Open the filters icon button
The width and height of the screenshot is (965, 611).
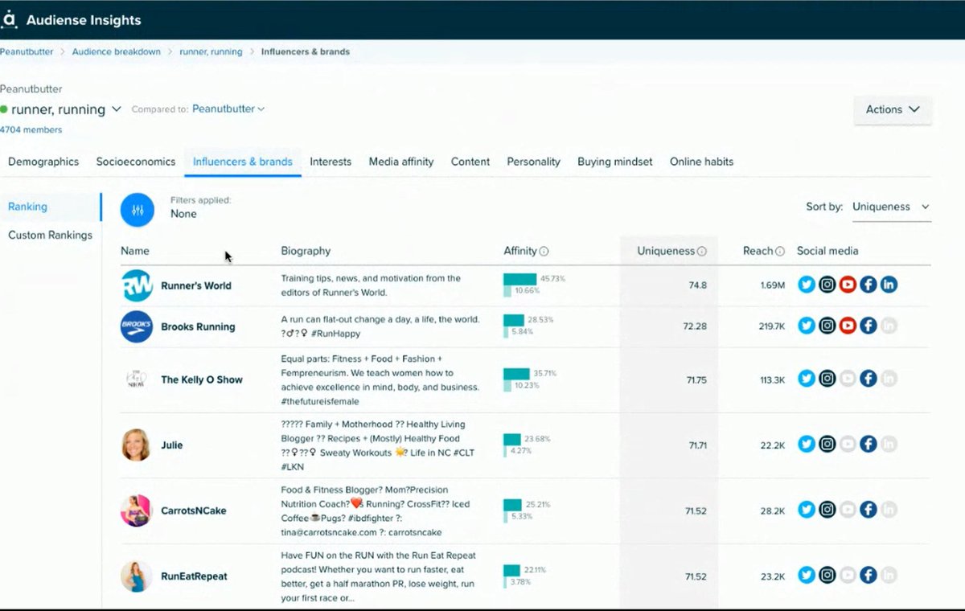137,209
